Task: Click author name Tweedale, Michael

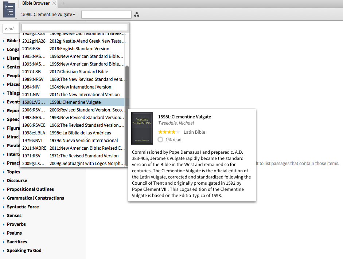Action: pos(176,123)
